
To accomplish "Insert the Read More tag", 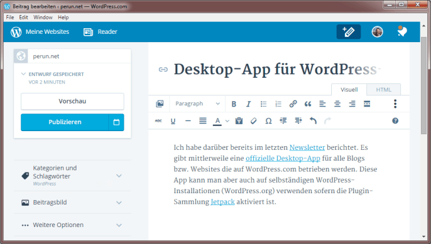I will (x=367, y=103).
